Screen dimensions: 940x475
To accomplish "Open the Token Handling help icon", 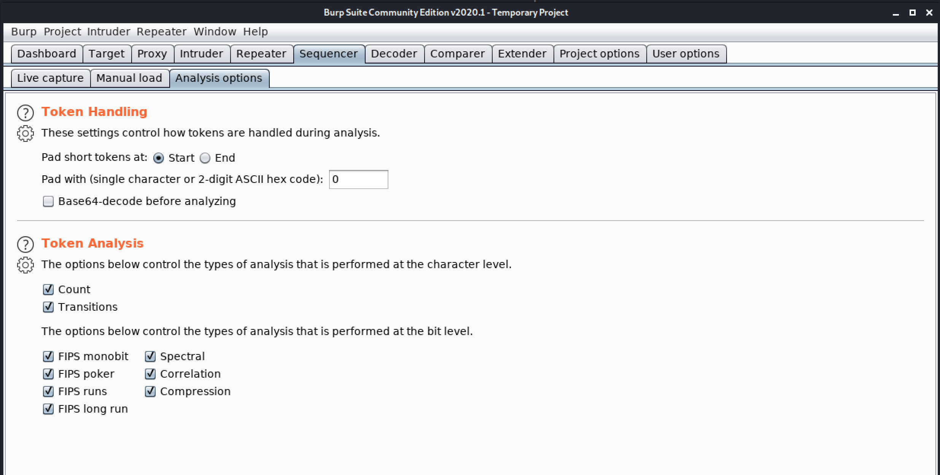I will click(x=25, y=113).
